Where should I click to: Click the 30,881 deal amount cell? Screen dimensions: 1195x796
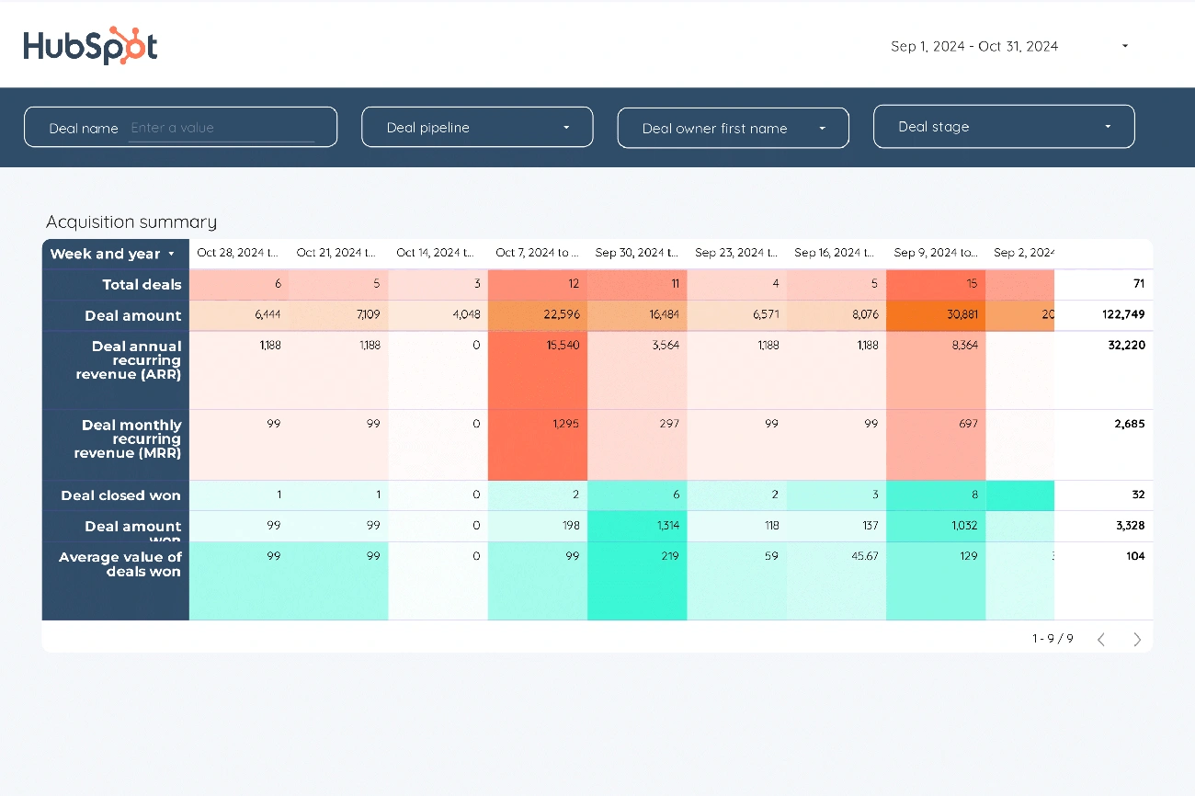point(961,315)
